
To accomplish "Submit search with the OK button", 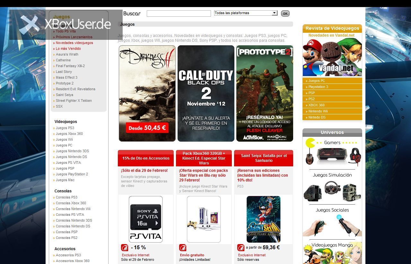I will click(x=285, y=13).
